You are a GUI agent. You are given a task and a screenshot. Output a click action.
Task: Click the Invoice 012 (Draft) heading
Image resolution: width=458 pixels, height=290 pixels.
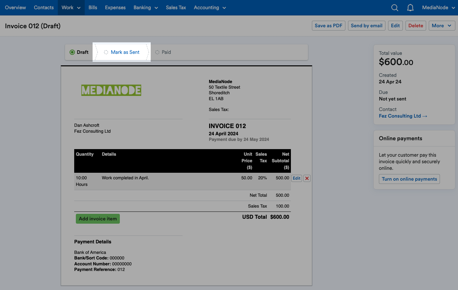[x=33, y=26]
